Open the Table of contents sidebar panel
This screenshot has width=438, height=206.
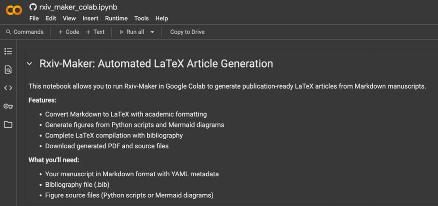point(8,51)
